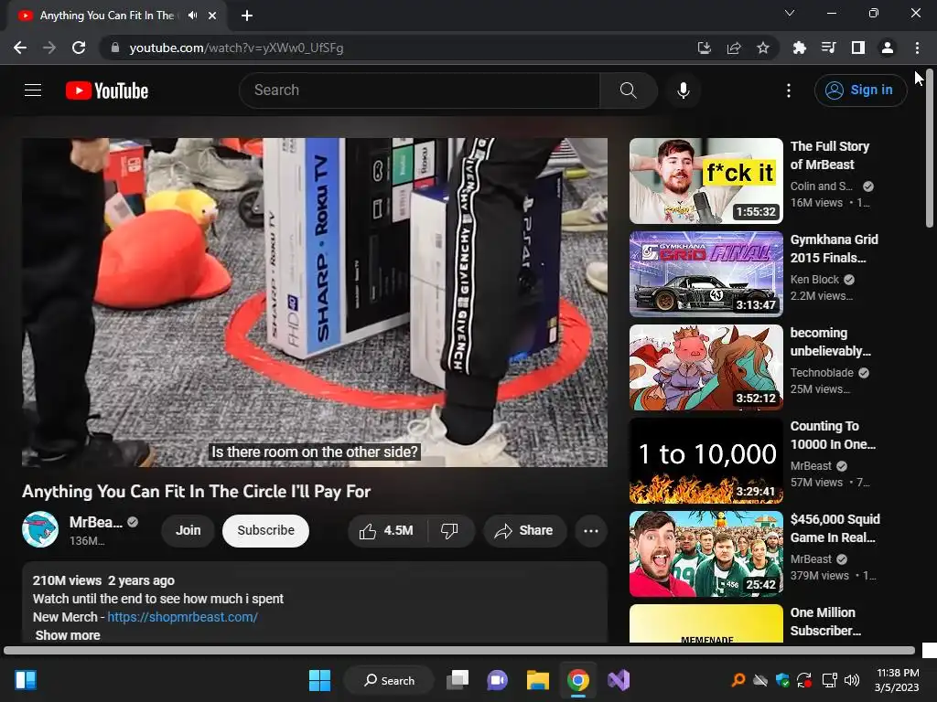
Task: Open the YouTube hamburger guide menu
Action: [x=33, y=90]
